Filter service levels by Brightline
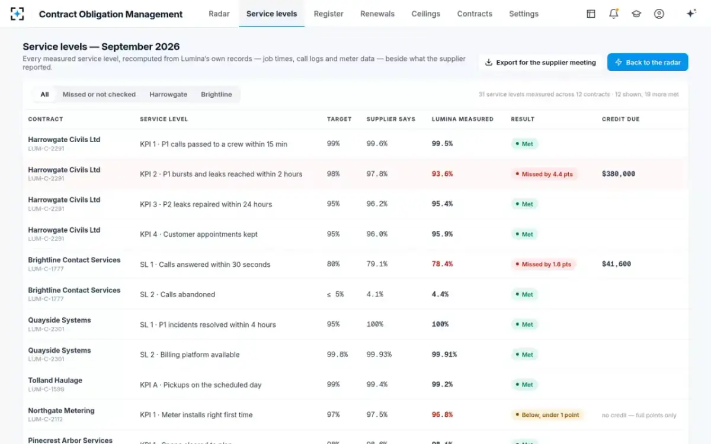 click(x=216, y=94)
